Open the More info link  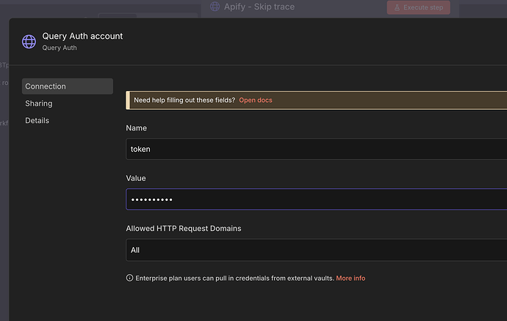[x=350, y=278]
